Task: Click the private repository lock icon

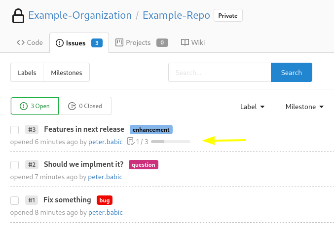Action: (x=18, y=16)
